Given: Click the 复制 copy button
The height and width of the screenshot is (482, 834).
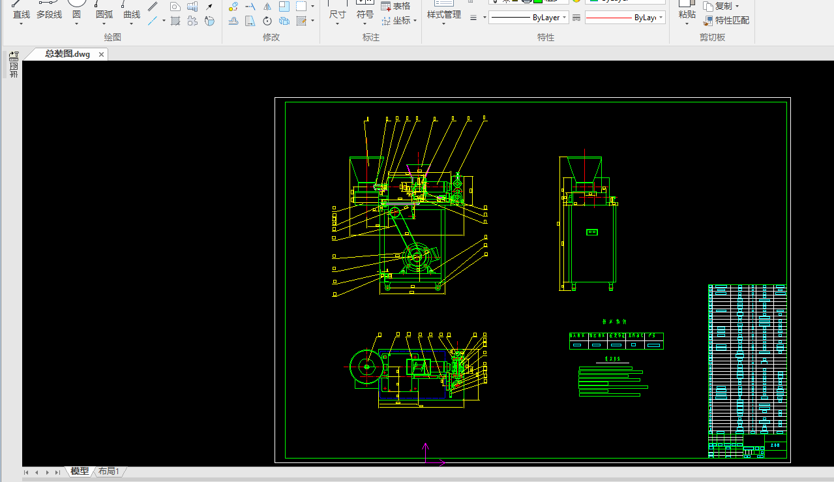Looking at the screenshot, I should (721, 6).
